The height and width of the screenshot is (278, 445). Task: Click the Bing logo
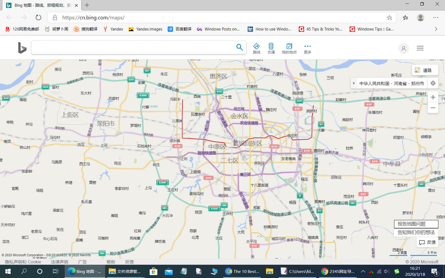coord(22,48)
